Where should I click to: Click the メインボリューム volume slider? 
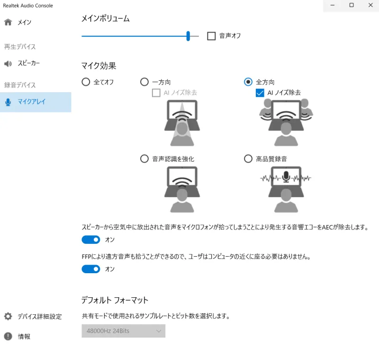pyautogui.click(x=188, y=36)
